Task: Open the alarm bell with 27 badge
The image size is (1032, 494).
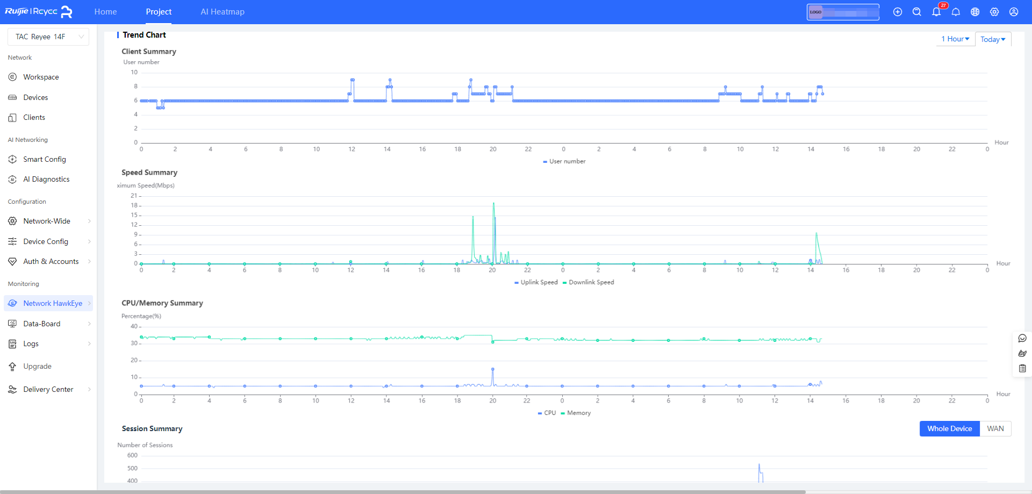Action: [936, 12]
